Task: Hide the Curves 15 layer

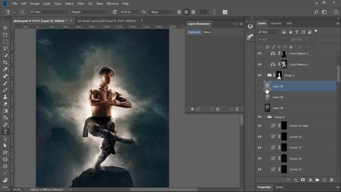Action: (259, 137)
